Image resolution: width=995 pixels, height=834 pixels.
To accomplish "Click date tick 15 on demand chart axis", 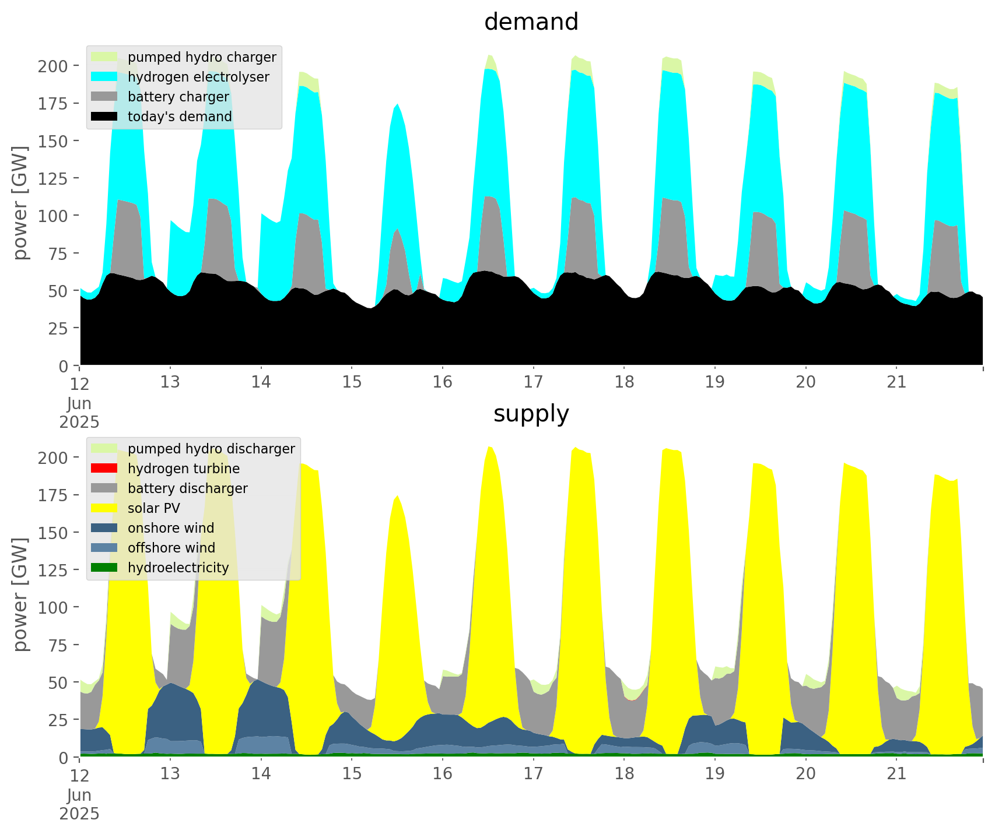I will pyautogui.click(x=352, y=382).
